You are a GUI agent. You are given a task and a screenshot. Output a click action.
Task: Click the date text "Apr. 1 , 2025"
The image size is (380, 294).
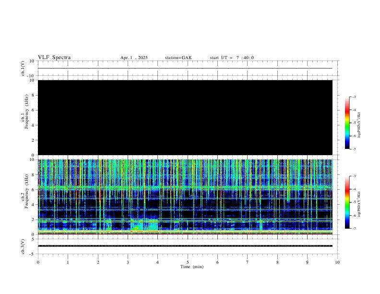pyautogui.click(x=134, y=58)
